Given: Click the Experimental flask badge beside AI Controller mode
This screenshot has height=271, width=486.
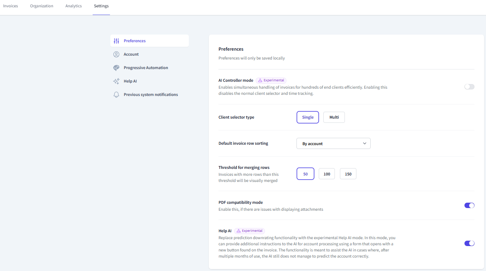Looking at the screenshot, I should pyautogui.click(x=271, y=81).
